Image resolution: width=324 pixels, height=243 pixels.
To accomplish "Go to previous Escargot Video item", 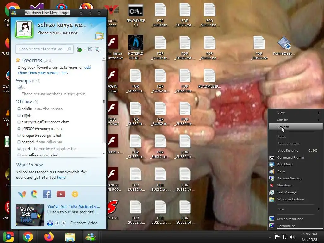I will (x=57, y=223).
